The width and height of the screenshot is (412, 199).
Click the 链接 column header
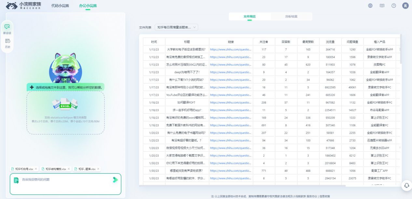click(231, 42)
